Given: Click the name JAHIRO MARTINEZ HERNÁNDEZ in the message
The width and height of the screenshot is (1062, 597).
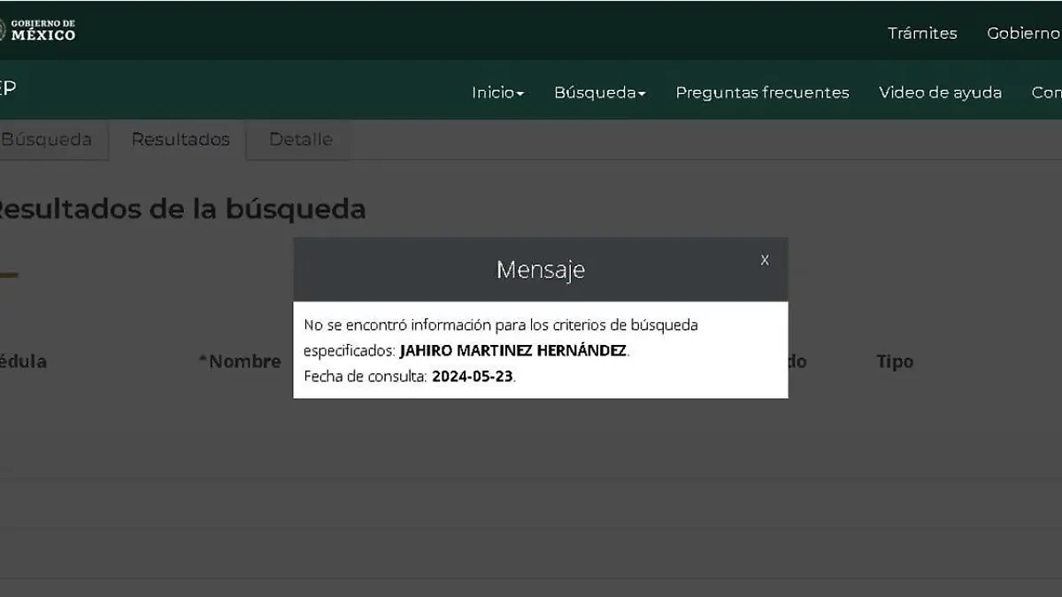Looking at the screenshot, I should tap(513, 351).
